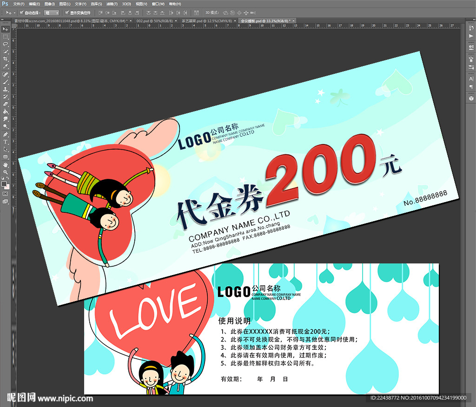Viewport: 476px width, 407px height.
Task: Select the Quick Selection tool
Action: pos(6,52)
